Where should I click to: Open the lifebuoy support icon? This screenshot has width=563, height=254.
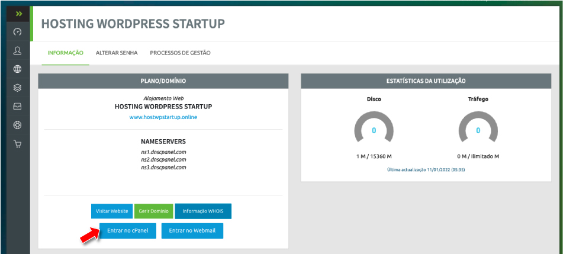pyautogui.click(x=18, y=125)
